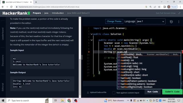Click the panel splitter drag handle
This screenshot has height=103, width=183.
tap(82, 57)
